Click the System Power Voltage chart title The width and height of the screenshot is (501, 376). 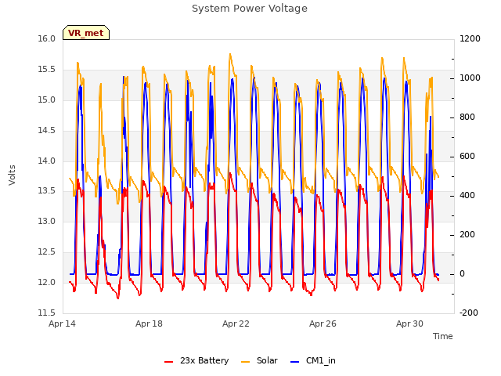point(250,9)
